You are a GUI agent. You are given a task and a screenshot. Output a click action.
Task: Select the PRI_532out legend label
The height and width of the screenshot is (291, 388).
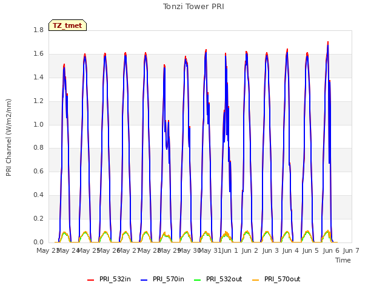pos(224,279)
